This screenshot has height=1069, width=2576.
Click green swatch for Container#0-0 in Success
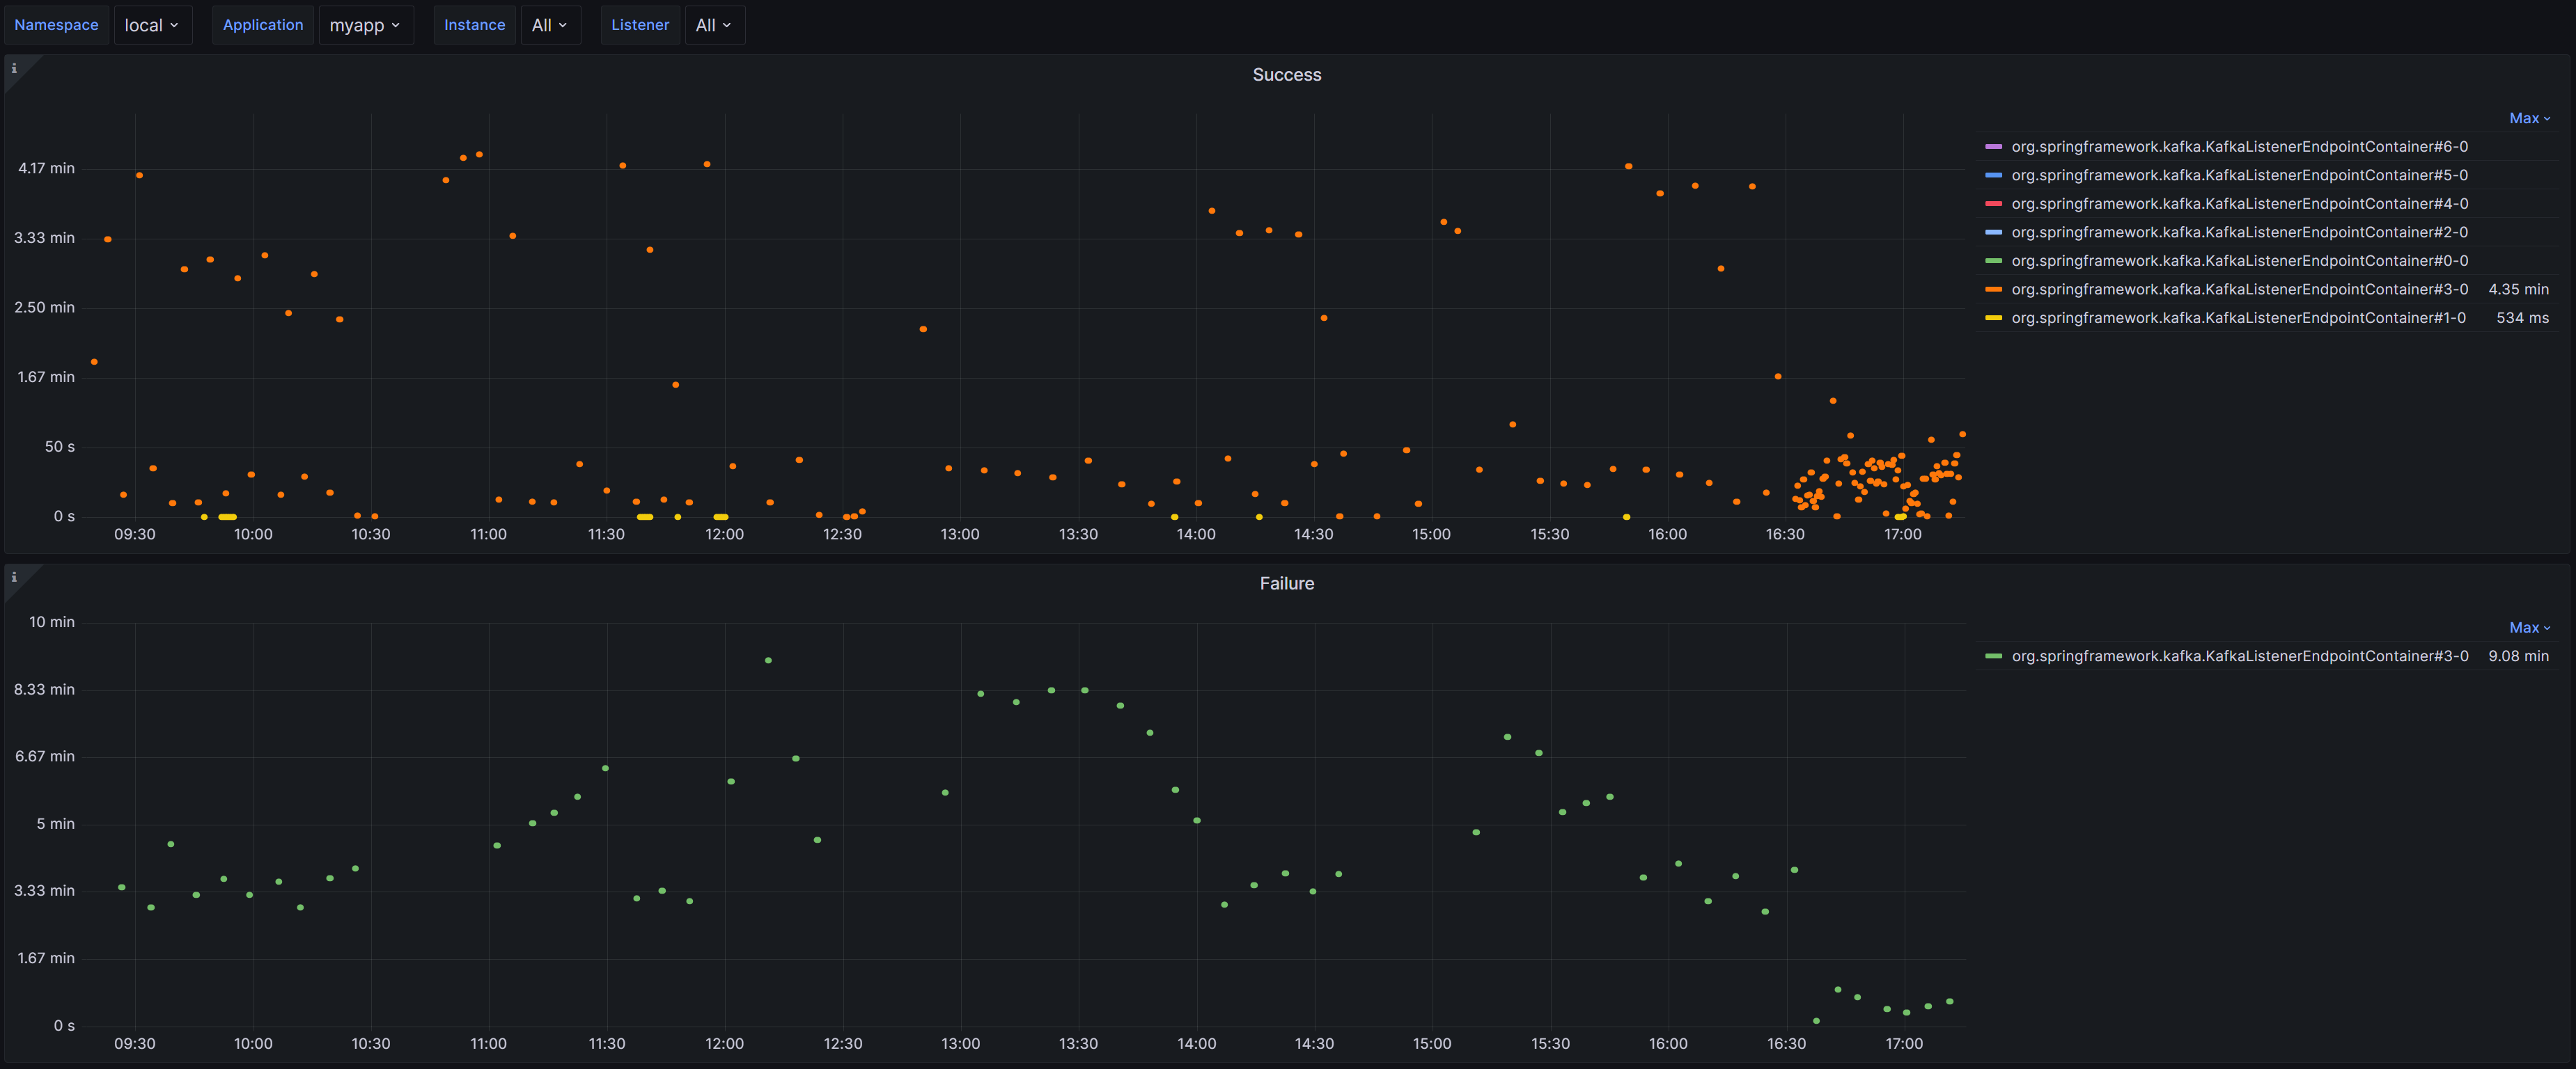point(1993,261)
